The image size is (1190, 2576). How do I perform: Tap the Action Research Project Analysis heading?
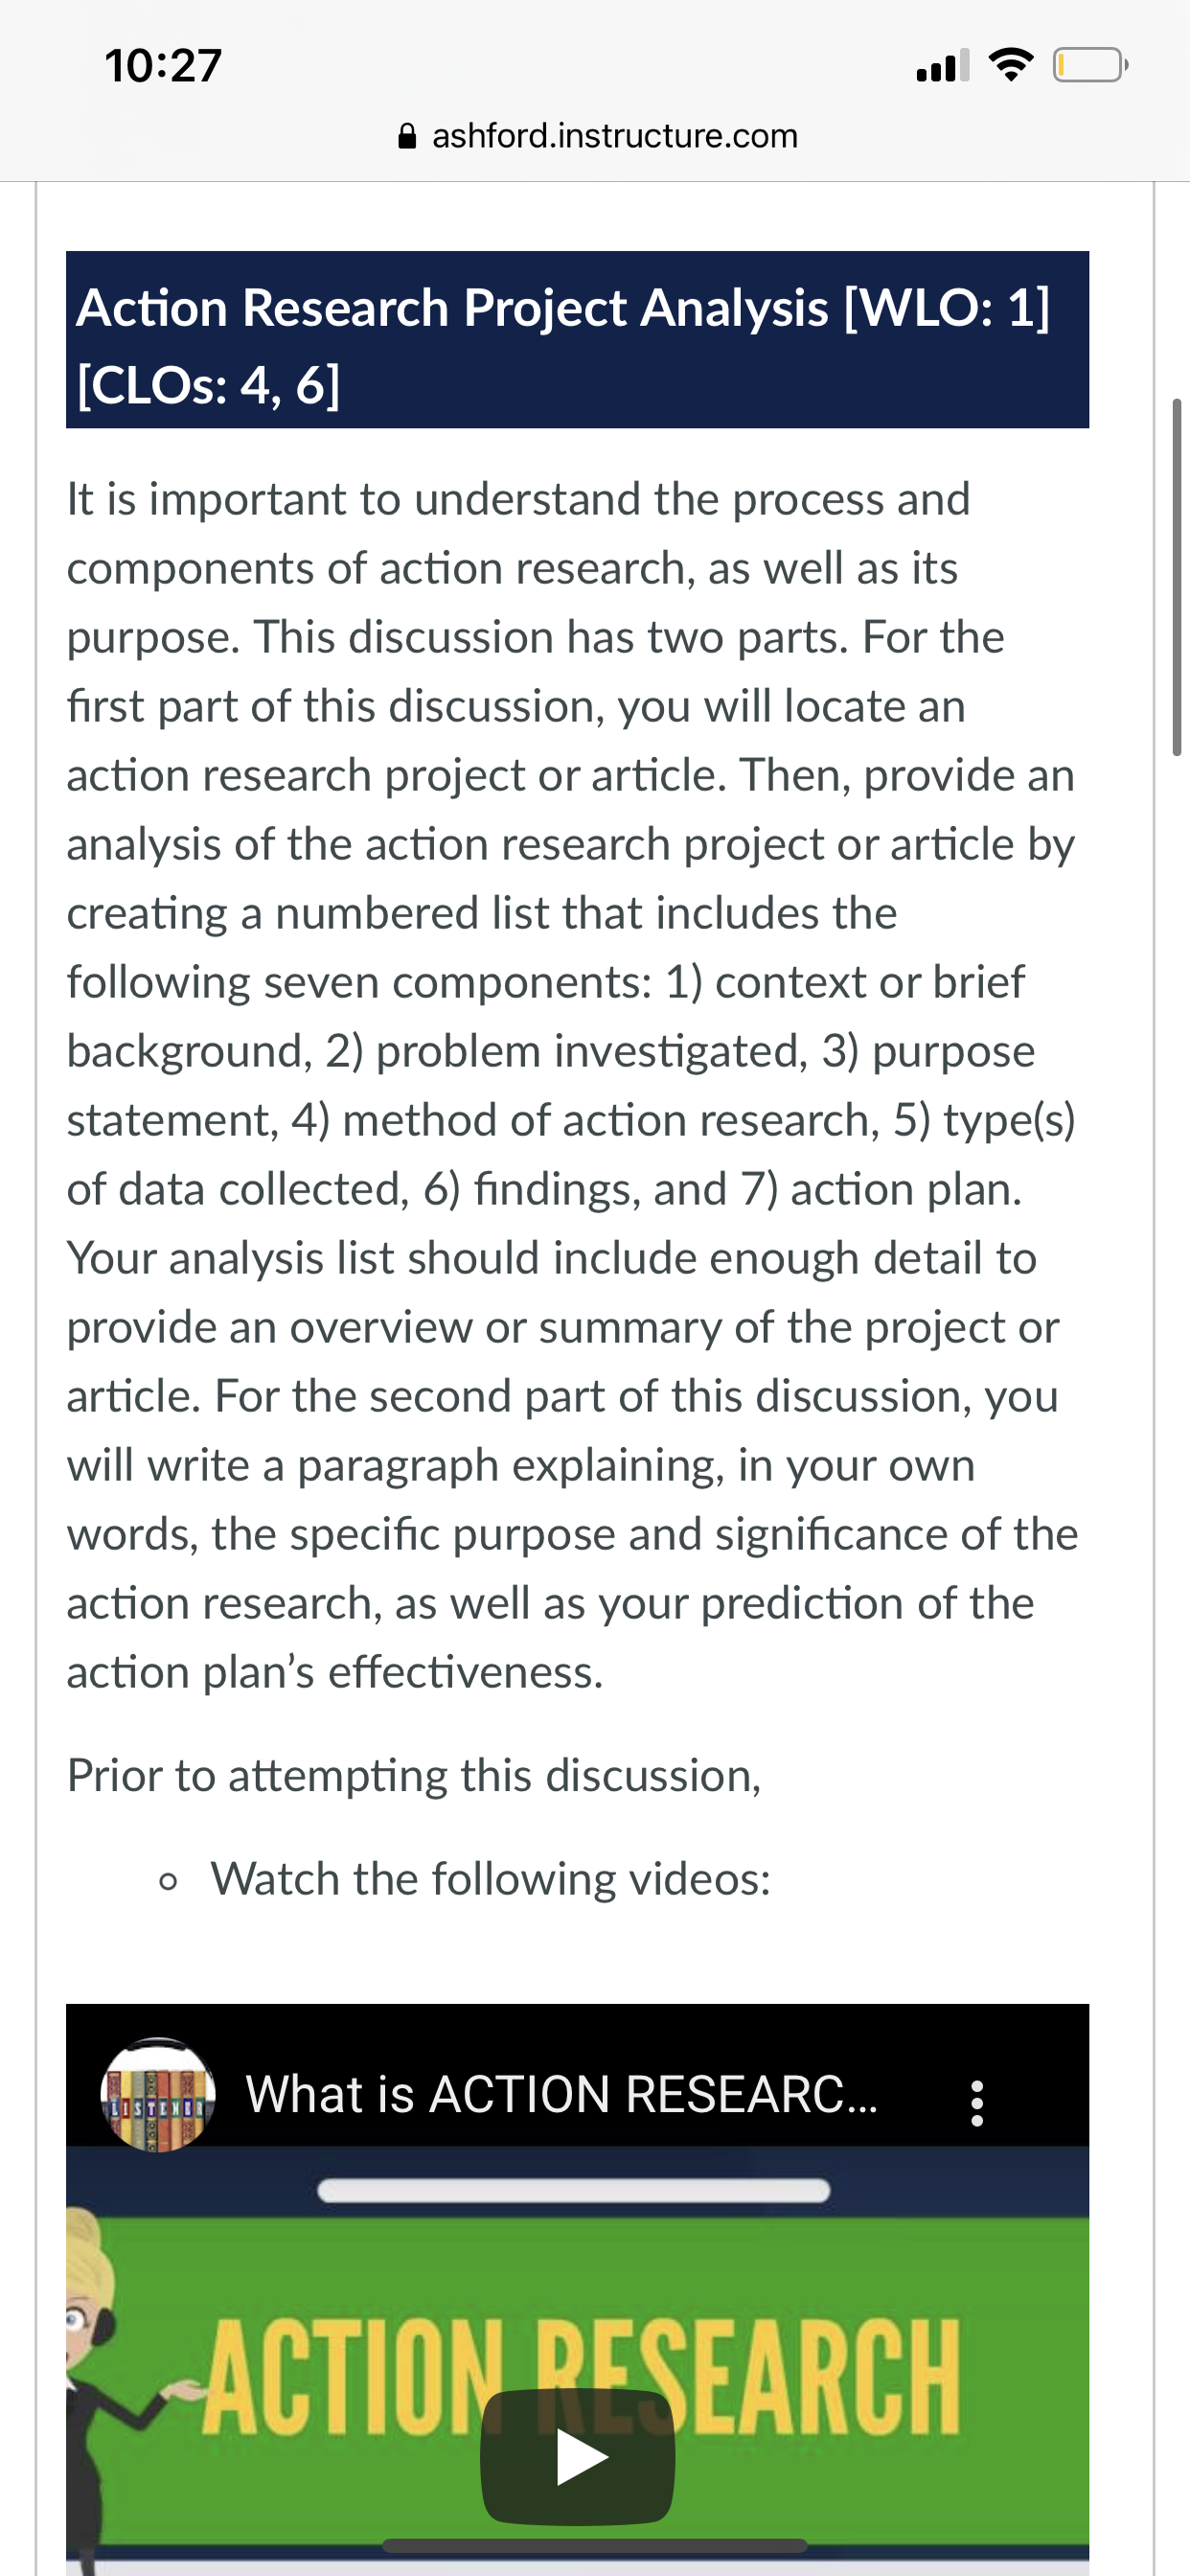(577, 340)
